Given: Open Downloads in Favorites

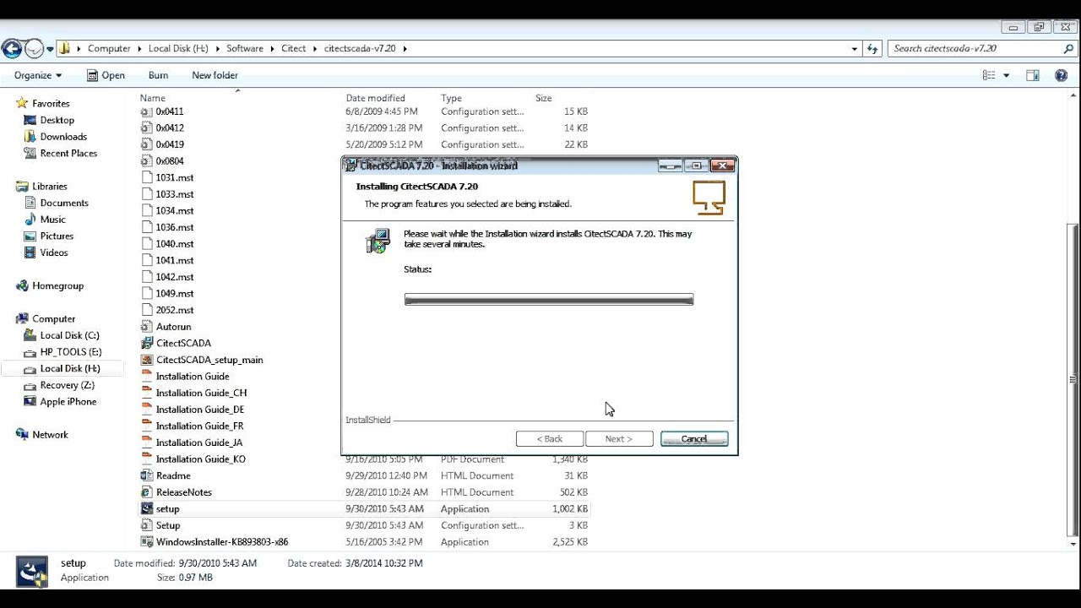Looking at the screenshot, I should [63, 137].
